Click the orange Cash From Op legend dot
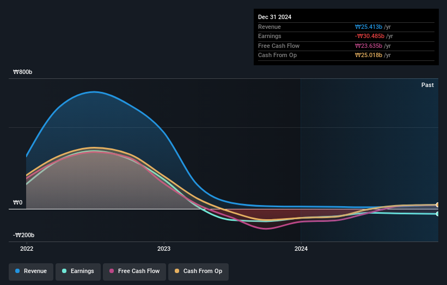This screenshot has width=447, height=285. click(177, 271)
